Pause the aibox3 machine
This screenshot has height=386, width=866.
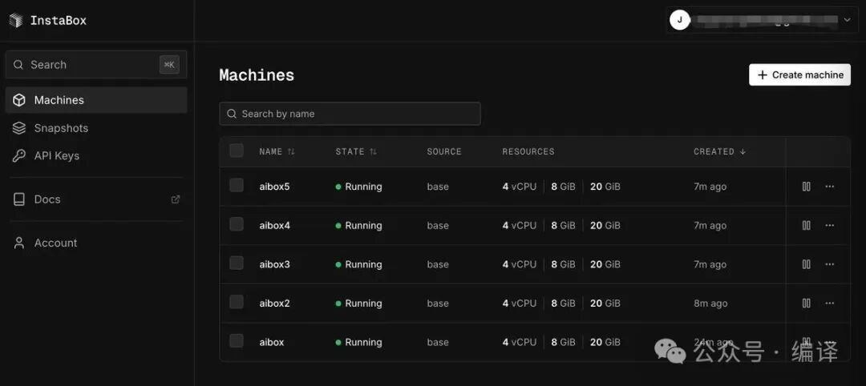coord(807,264)
